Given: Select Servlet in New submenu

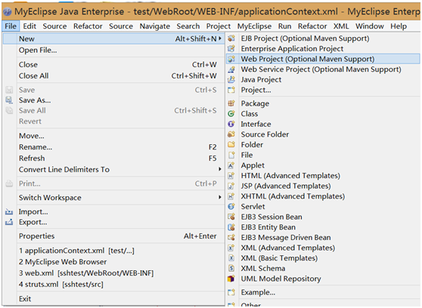Looking at the screenshot, I should point(323,206).
